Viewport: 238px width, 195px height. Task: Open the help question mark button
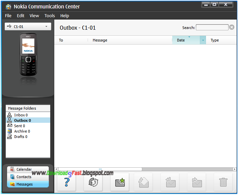pyautogui.click(x=66, y=182)
